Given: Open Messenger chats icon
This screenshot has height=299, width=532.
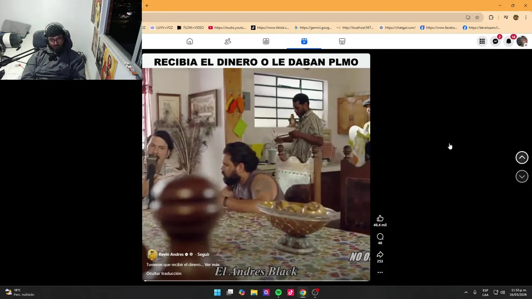Looking at the screenshot, I should tap(495, 41).
